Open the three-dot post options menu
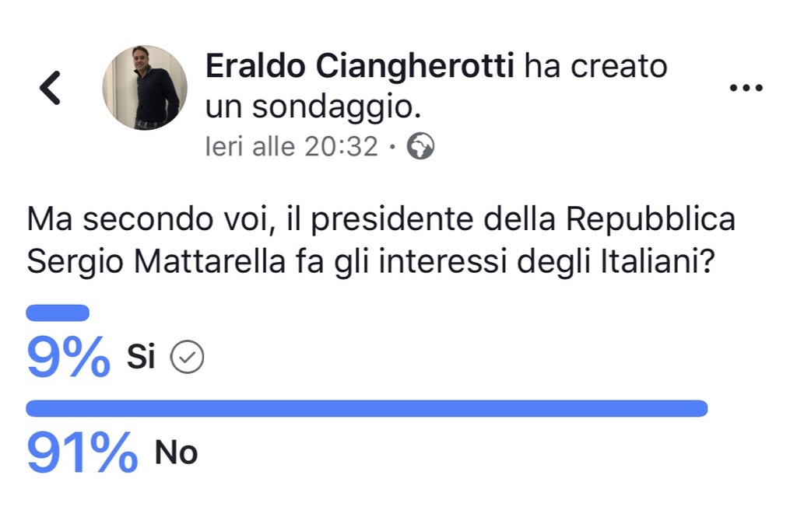 pos(746,88)
